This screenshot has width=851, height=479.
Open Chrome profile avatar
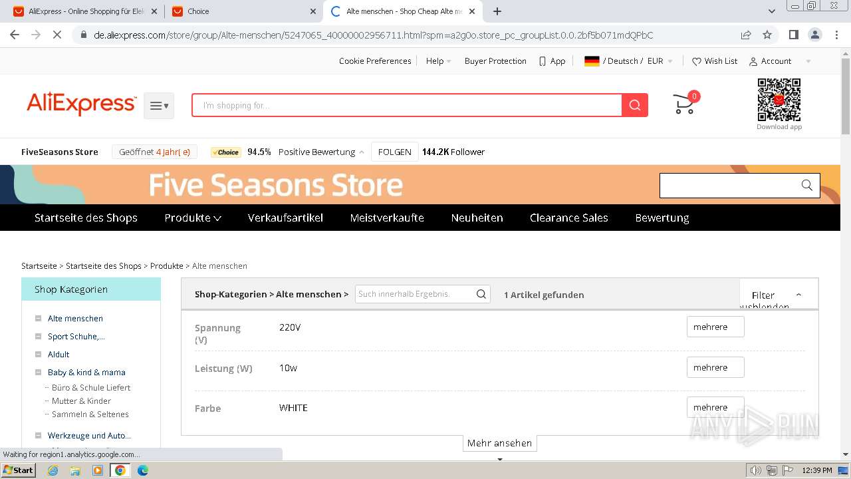(x=814, y=35)
